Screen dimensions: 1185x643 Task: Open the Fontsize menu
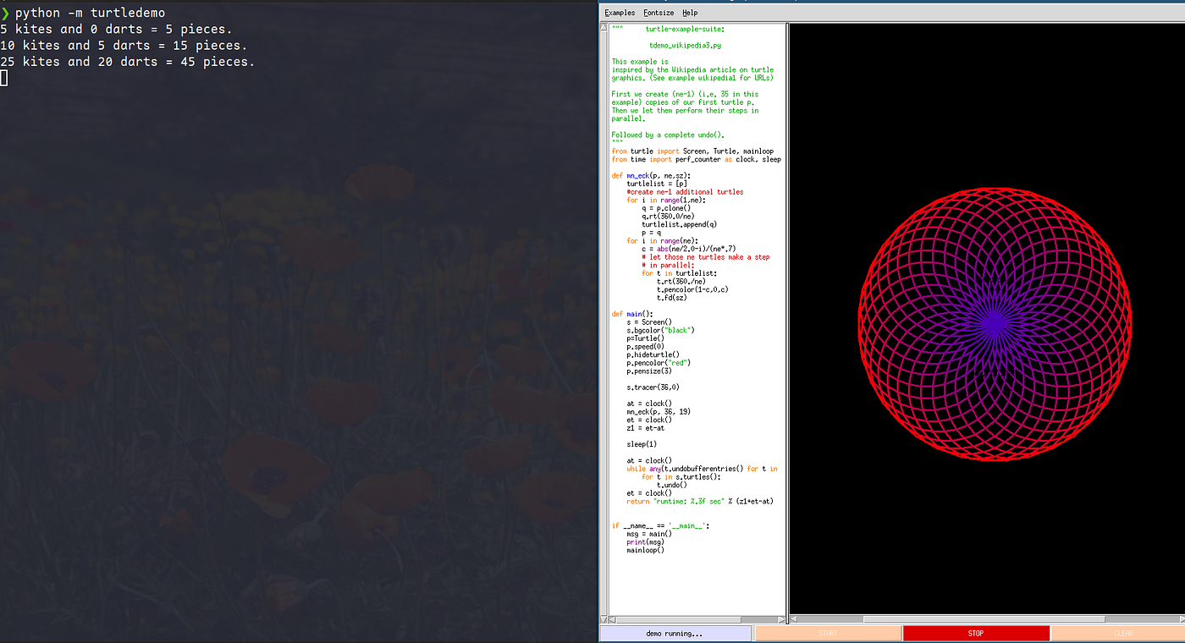(x=659, y=13)
